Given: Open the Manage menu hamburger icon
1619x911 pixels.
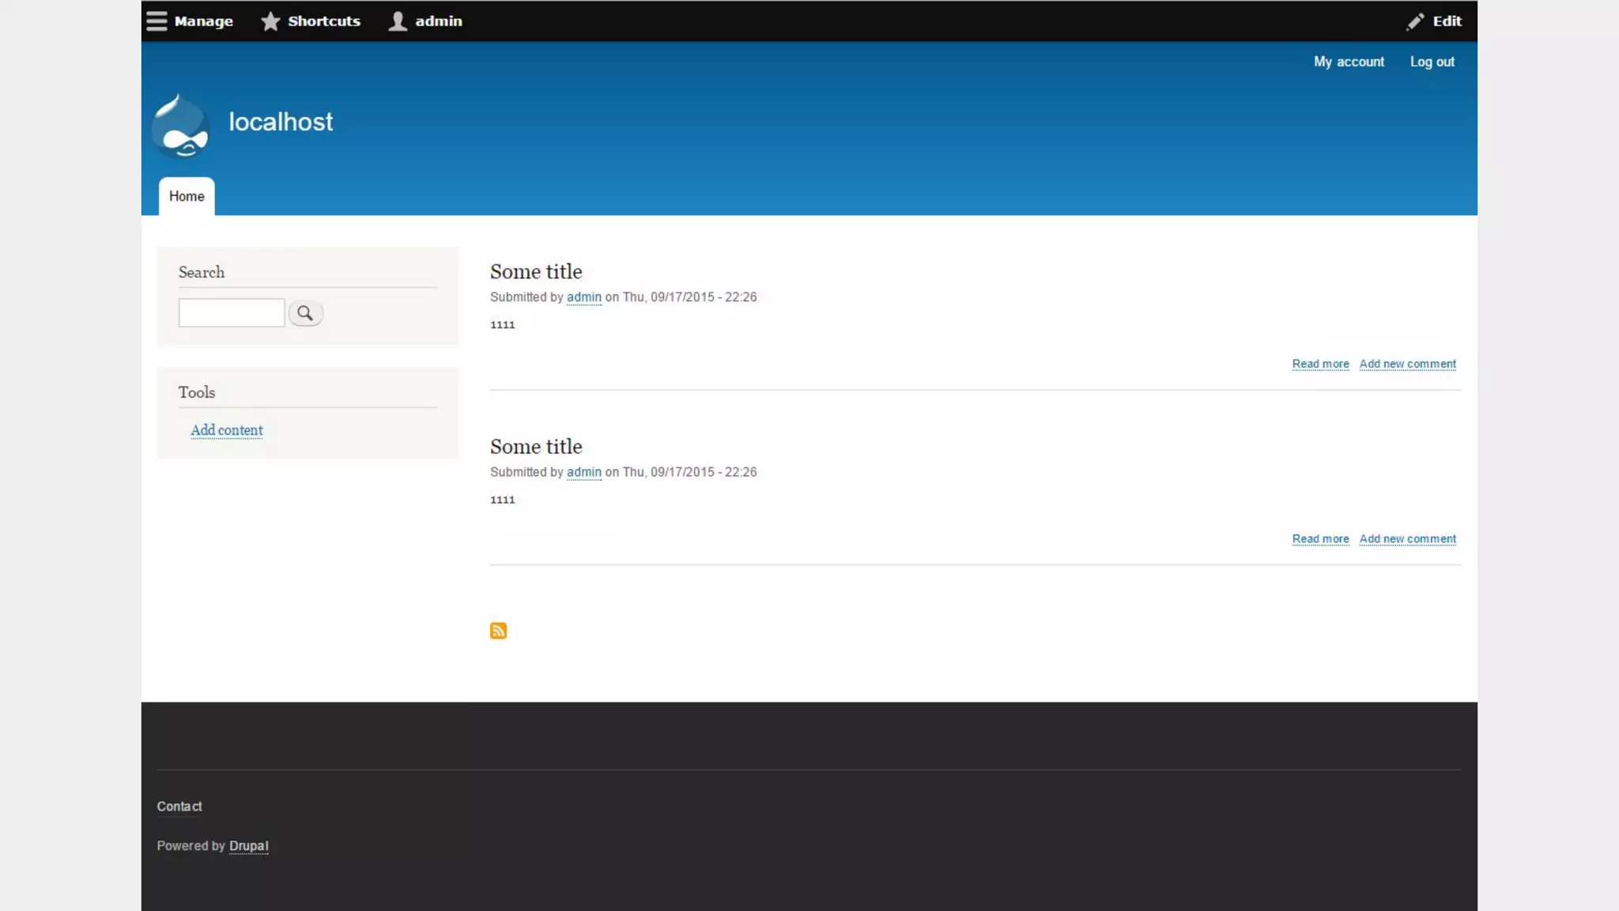Looking at the screenshot, I should [157, 21].
